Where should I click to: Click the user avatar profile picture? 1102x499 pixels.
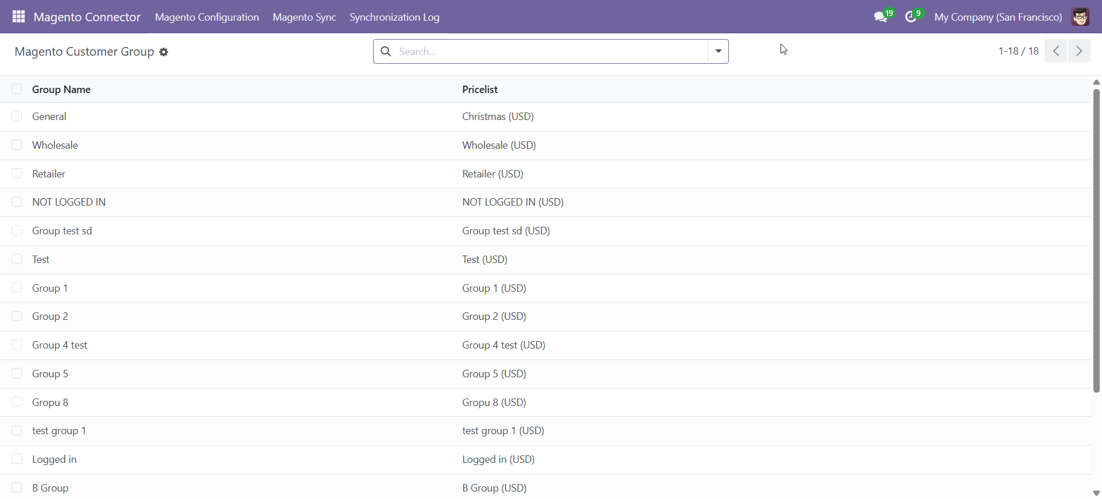tap(1080, 17)
